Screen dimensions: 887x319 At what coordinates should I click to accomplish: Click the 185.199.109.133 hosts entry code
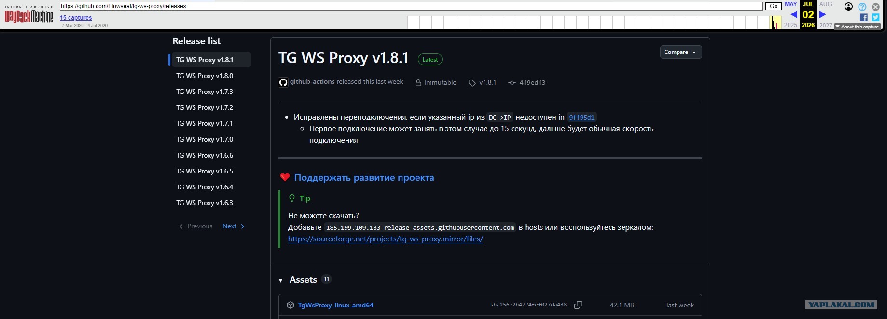[420, 227]
